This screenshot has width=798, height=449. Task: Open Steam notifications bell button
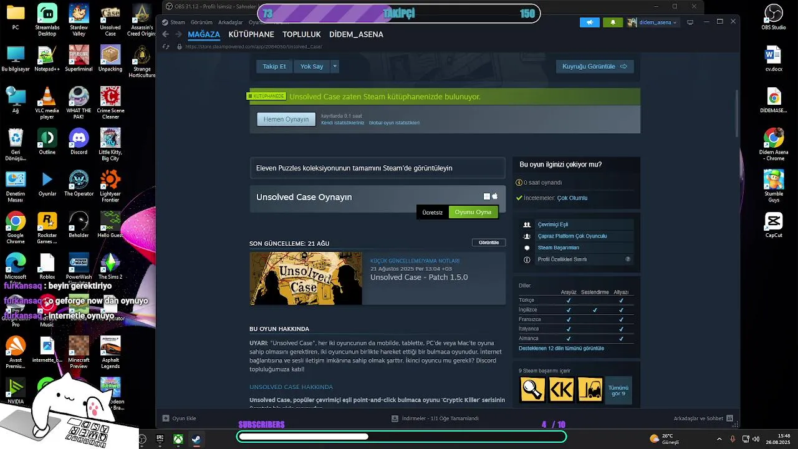click(613, 22)
